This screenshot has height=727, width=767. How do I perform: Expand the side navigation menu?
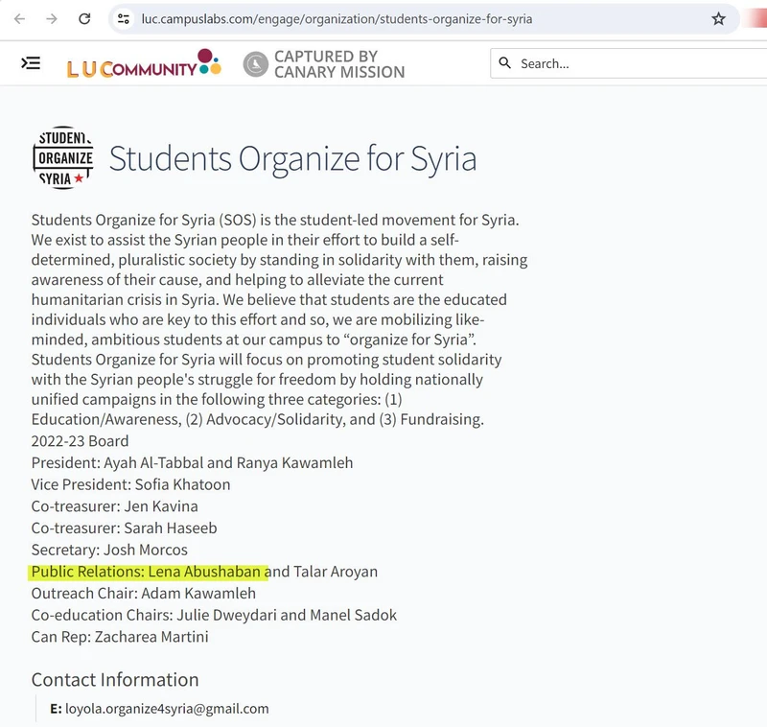pos(31,63)
